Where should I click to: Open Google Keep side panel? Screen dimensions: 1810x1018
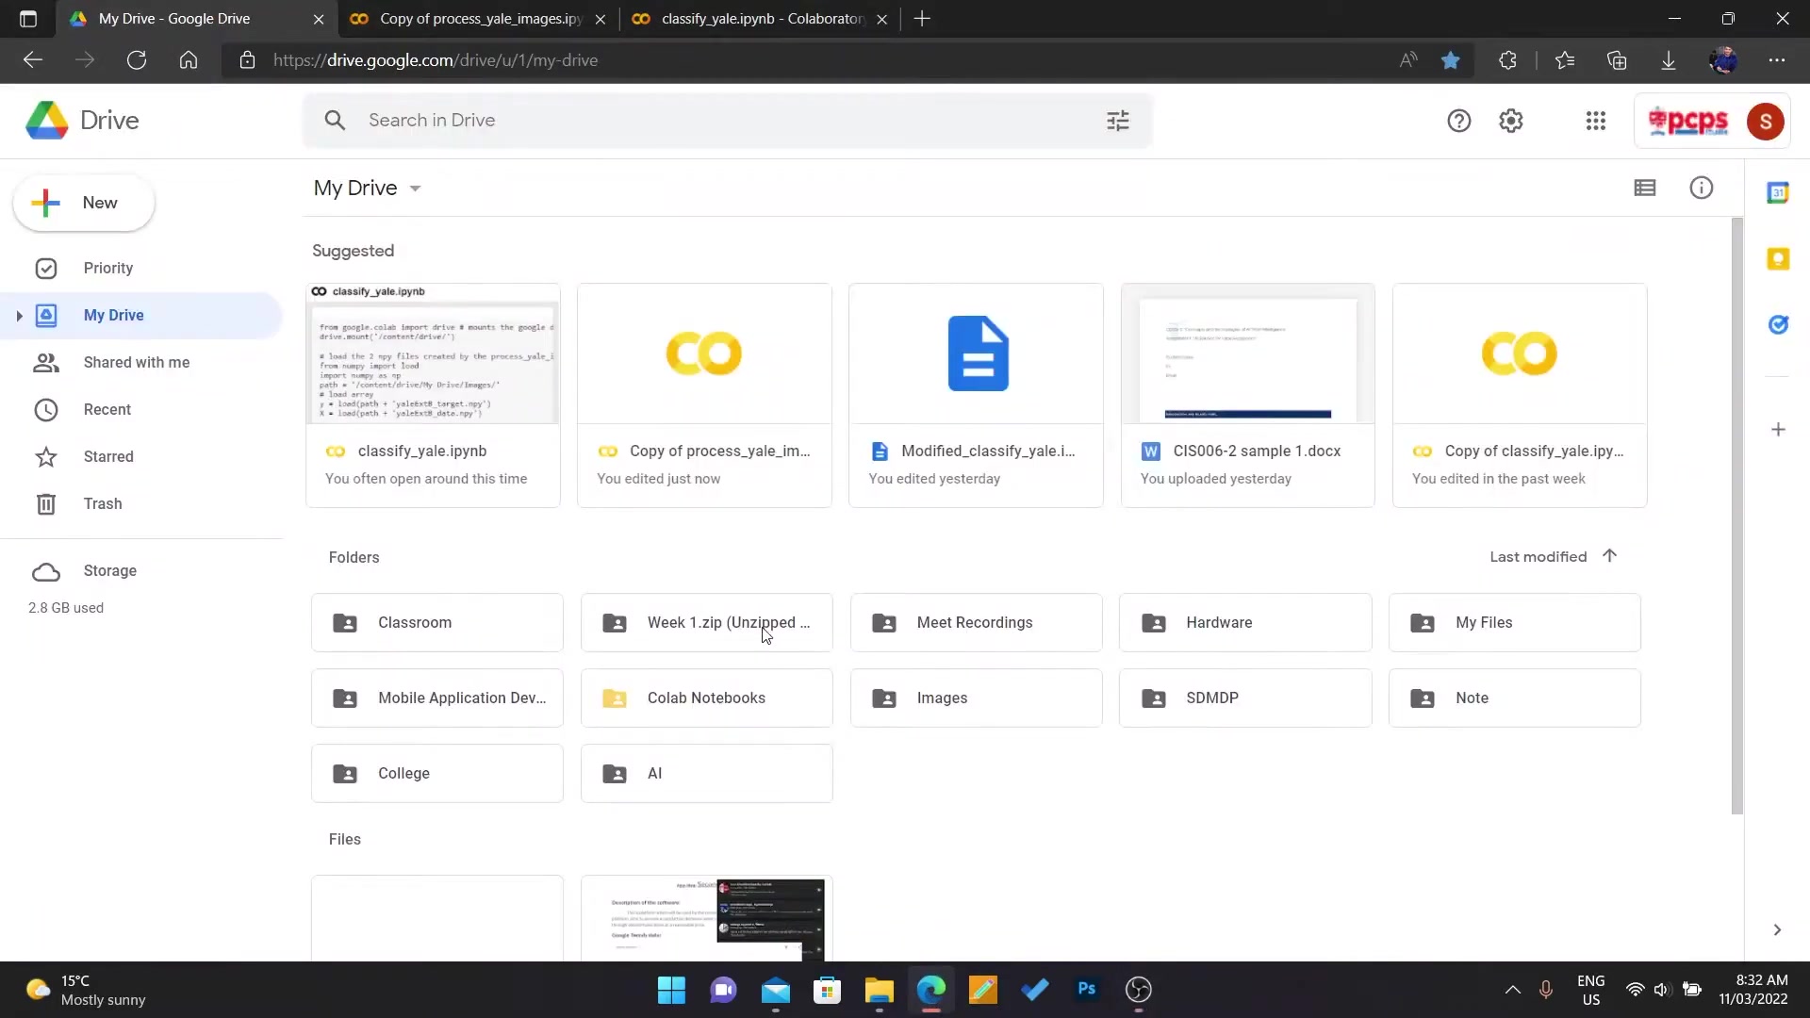point(1778,259)
